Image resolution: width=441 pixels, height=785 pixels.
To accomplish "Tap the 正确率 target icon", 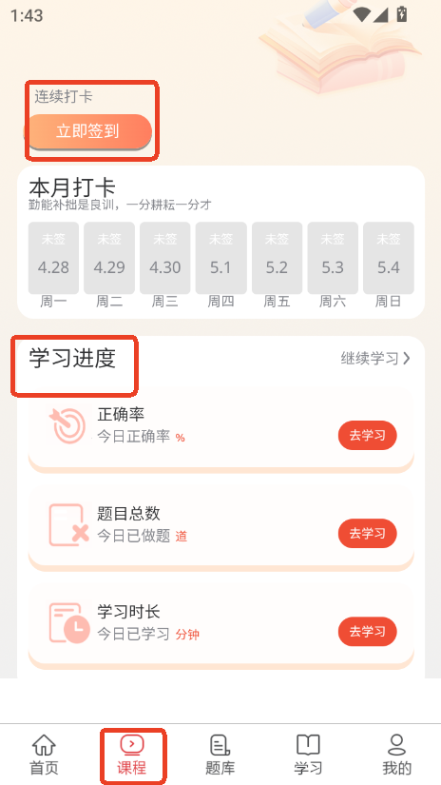I will click(x=67, y=426).
